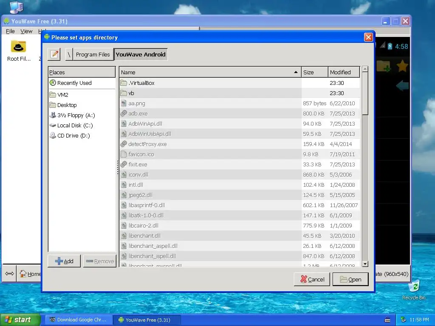Click YouWave Android path button
This screenshot has height=326, width=435.
coord(141,54)
